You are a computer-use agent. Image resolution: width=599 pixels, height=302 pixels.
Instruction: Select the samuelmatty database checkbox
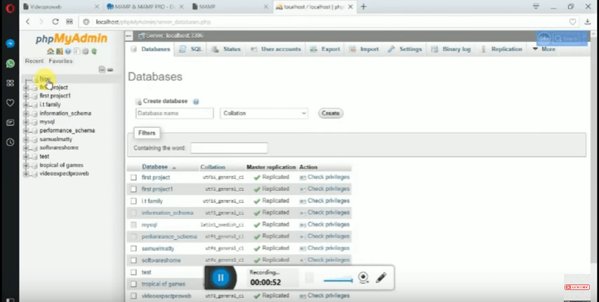click(133, 249)
